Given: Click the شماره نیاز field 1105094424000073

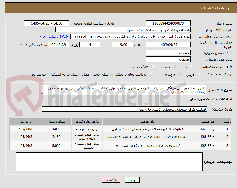Looking at the screenshot, I should (168, 23).
